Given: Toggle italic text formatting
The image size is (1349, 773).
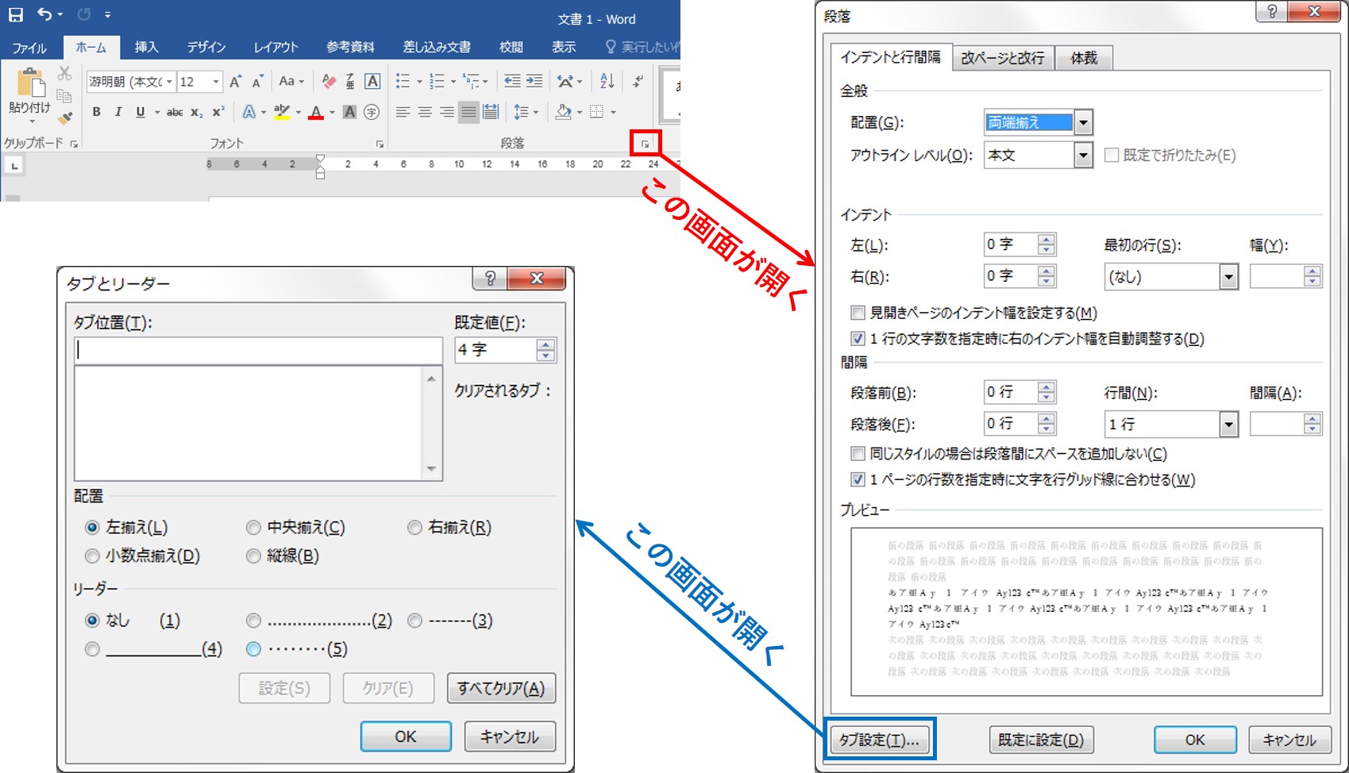Looking at the screenshot, I should (x=118, y=112).
